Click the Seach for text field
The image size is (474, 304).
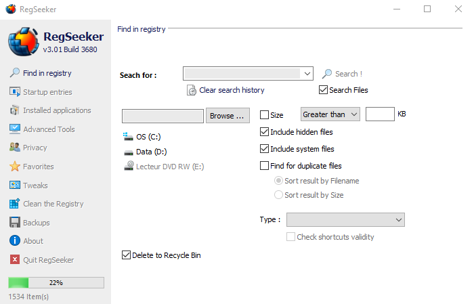point(242,74)
